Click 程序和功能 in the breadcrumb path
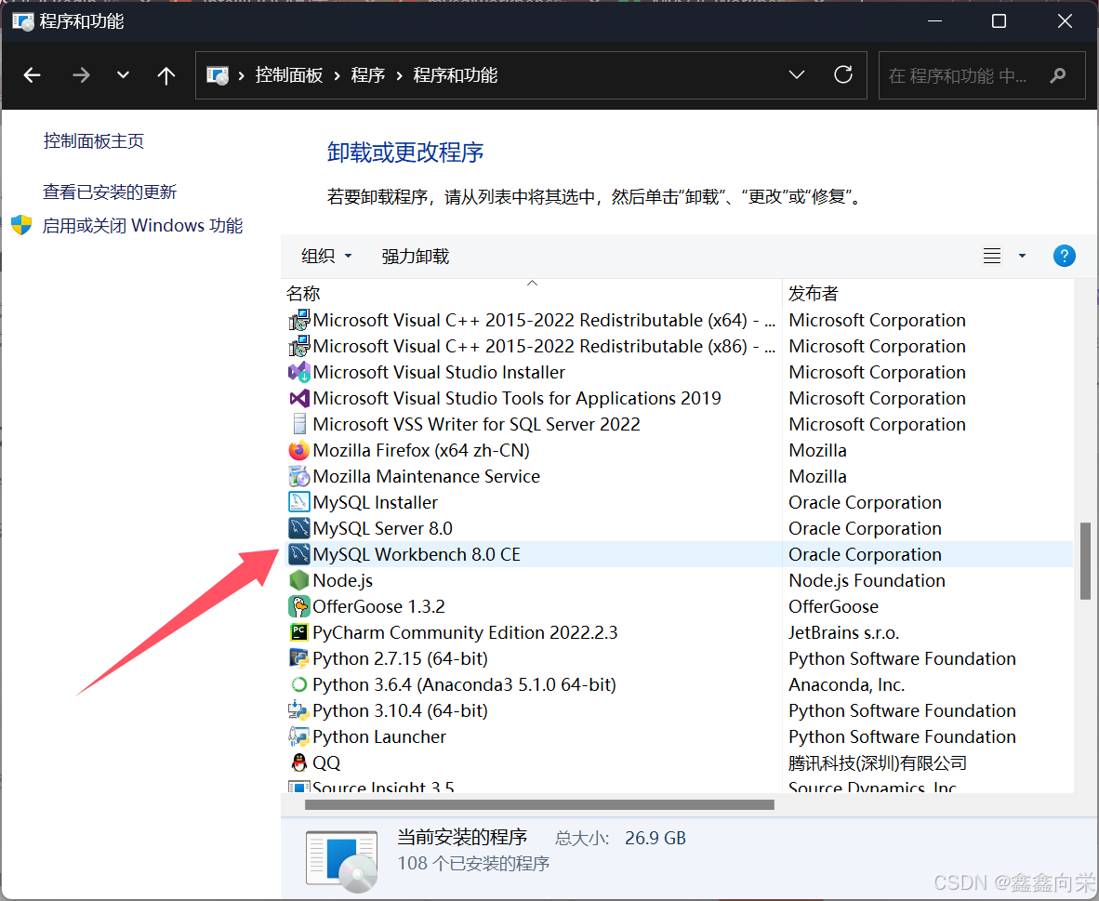This screenshot has height=901, width=1099. tap(456, 75)
